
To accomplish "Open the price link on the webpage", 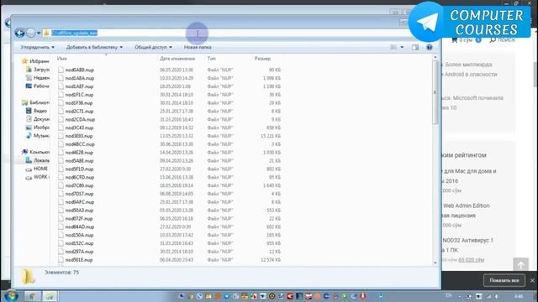I will click(x=471, y=260).
